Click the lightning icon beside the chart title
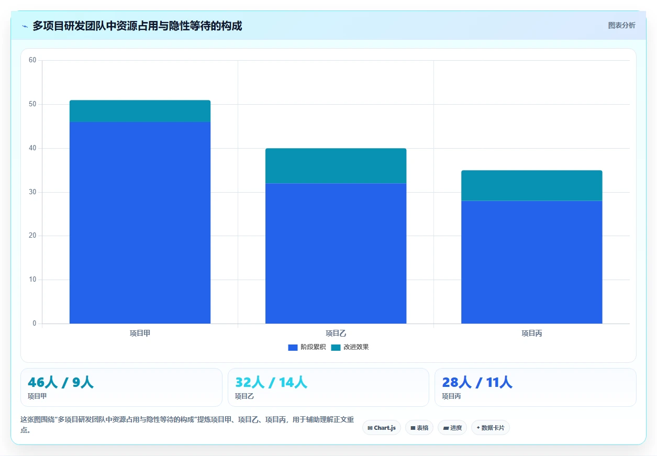Screen dimensions: 657x456 (25, 26)
